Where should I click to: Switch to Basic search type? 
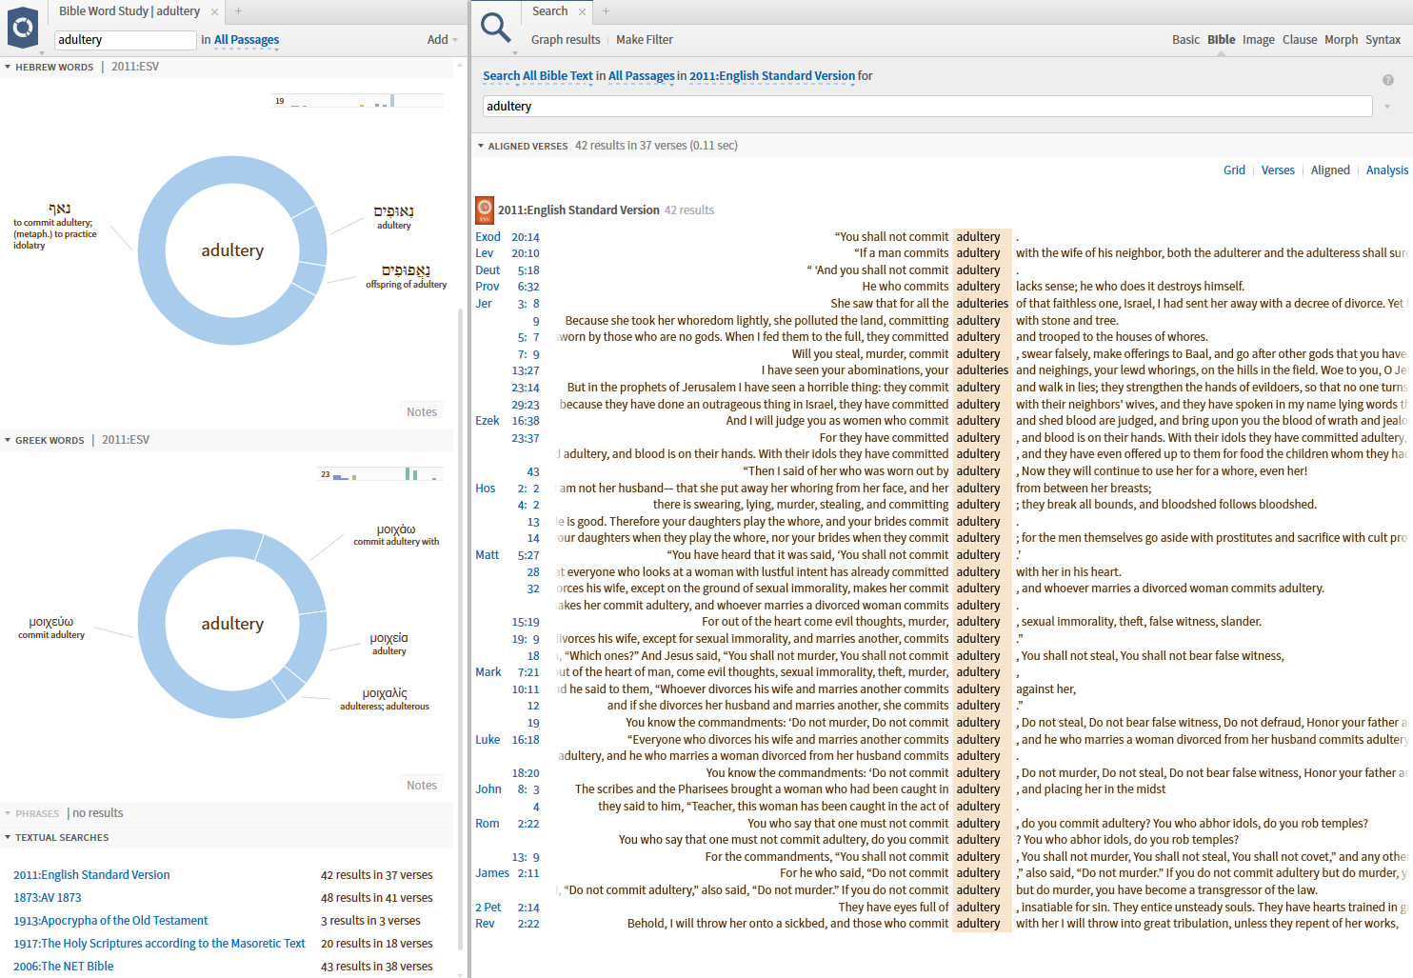coord(1185,40)
